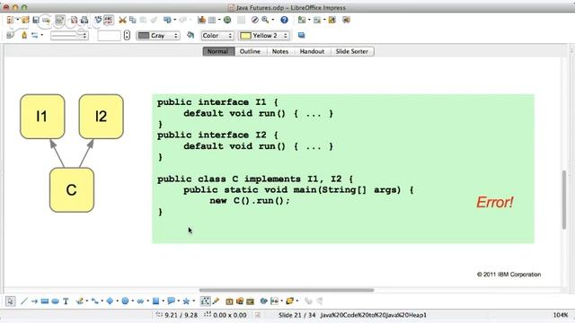Click the Glue Points icon
Viewport: 575px width, 323px height.
216,301
